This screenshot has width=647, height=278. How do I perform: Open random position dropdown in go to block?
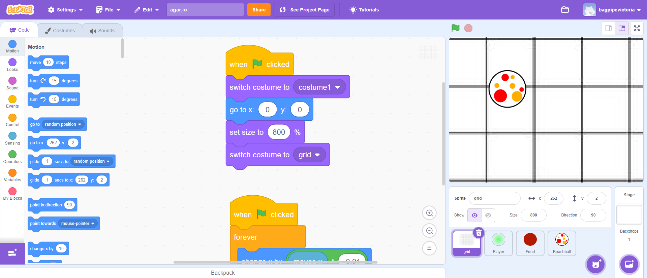(63, 124)
